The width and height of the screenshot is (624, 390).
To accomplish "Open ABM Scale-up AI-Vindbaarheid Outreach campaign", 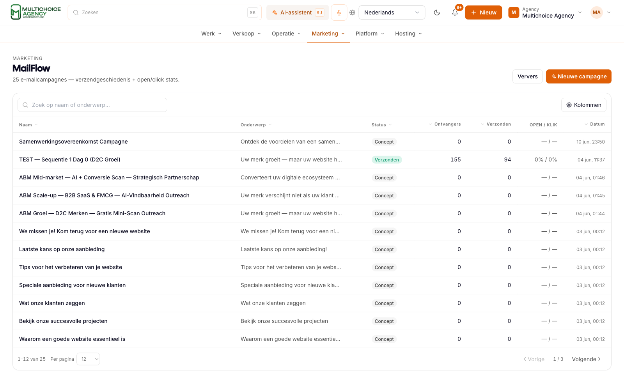I will point(104,195).
